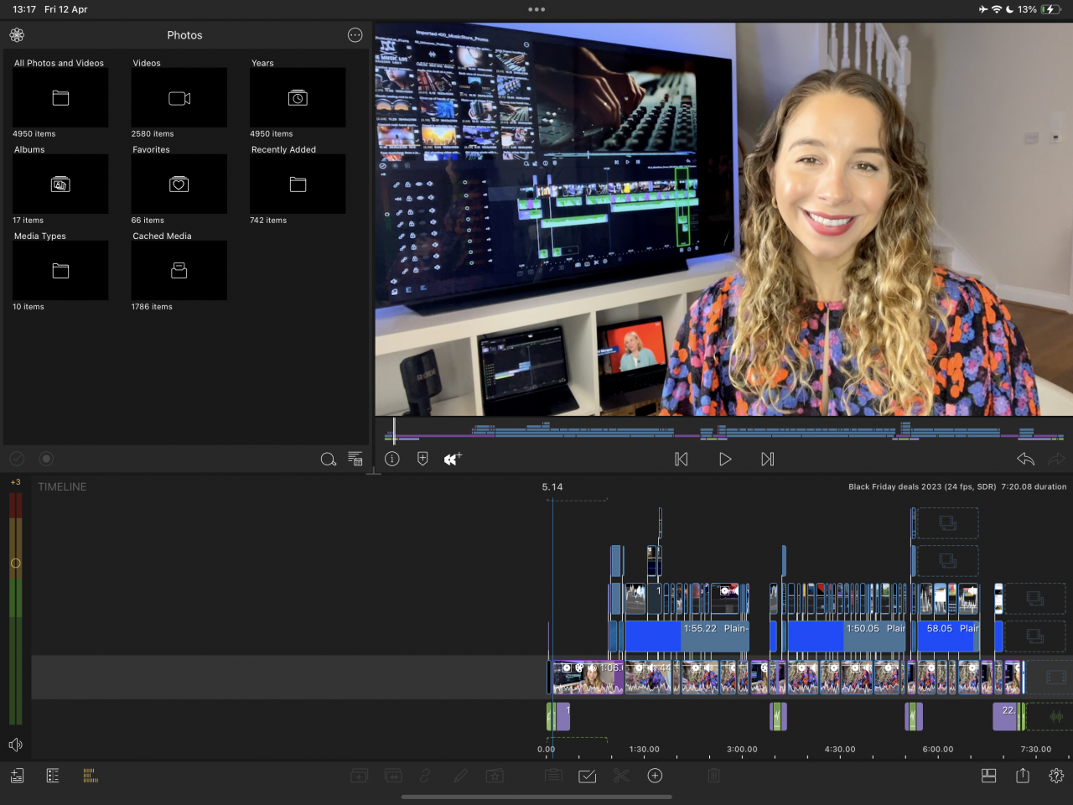Screen dimensions: 1073x805
Task: Show clip info with the info icon
Action: (x=391, y=459)
